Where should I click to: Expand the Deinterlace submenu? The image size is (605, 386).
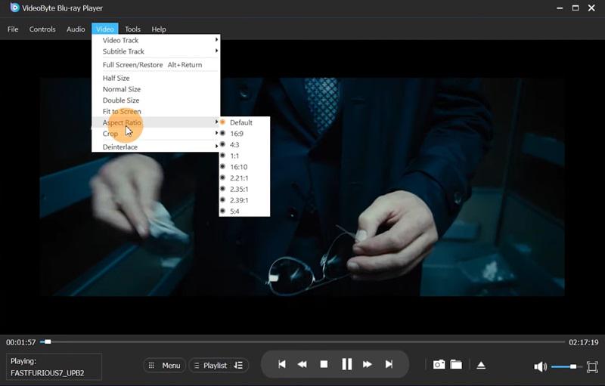click(156, 147)
